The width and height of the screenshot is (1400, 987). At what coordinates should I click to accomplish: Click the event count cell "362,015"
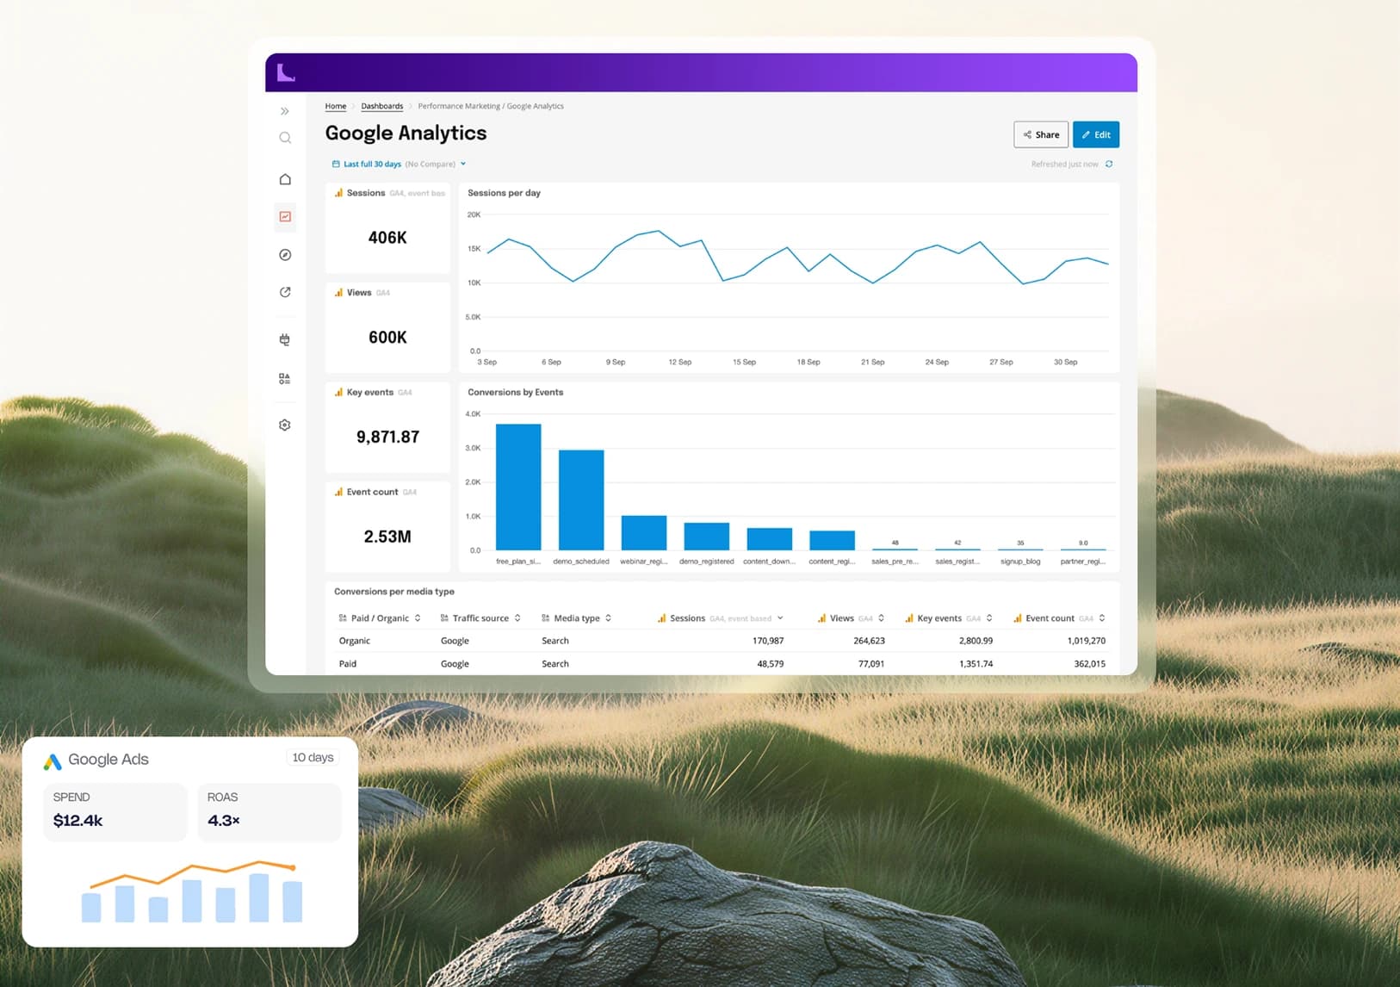pyautogui.click(x=1090, y=664)
